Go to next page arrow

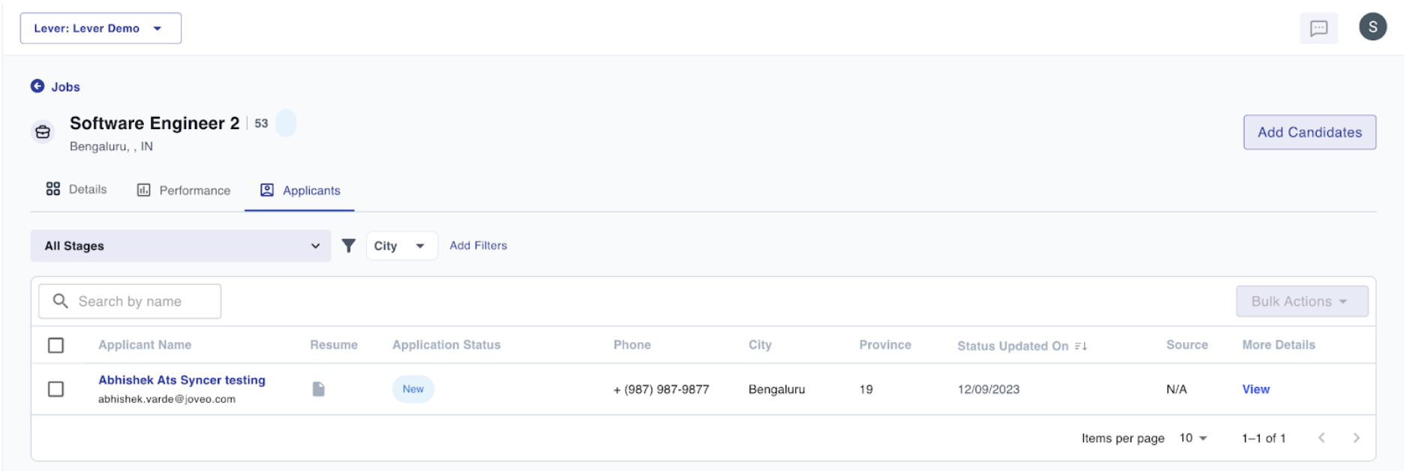(1356, 438)
